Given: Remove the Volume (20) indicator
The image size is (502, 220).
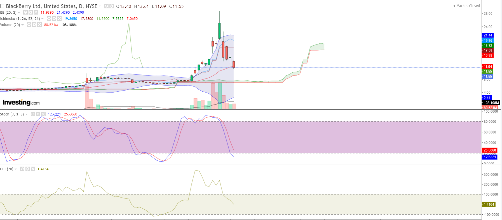Looking at the screenshot, I should [x=39, y=25].
